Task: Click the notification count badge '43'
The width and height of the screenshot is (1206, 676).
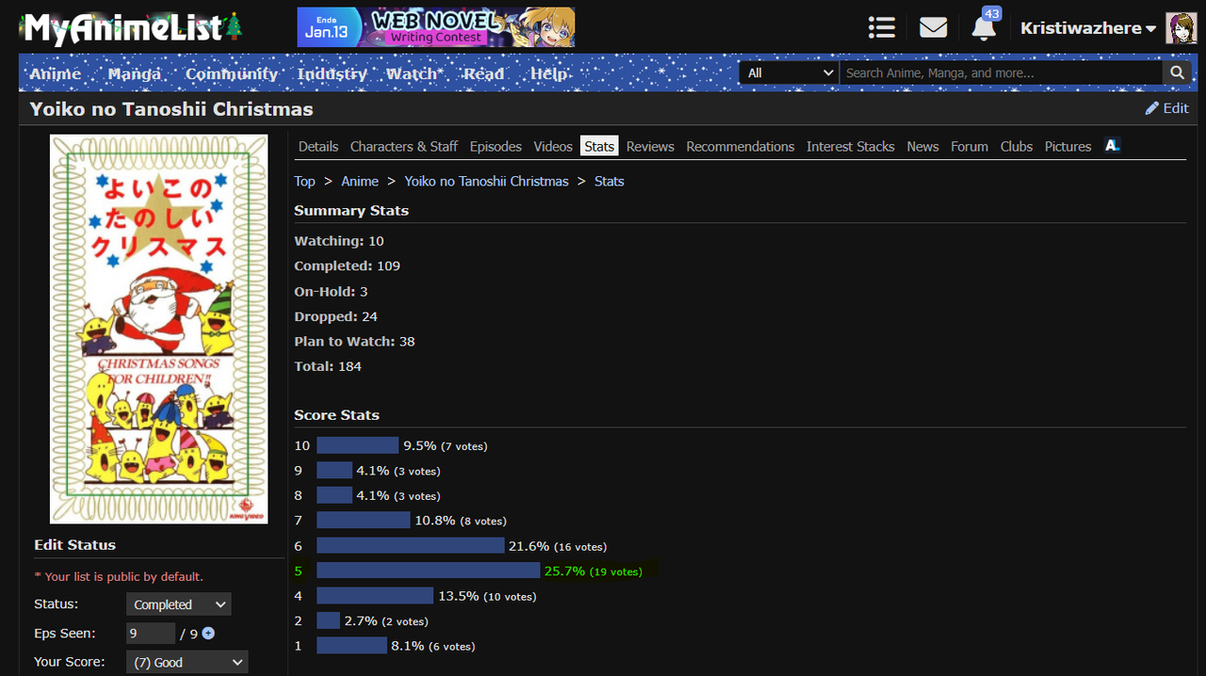Action: pyautogui.click(x=991, y=13)
